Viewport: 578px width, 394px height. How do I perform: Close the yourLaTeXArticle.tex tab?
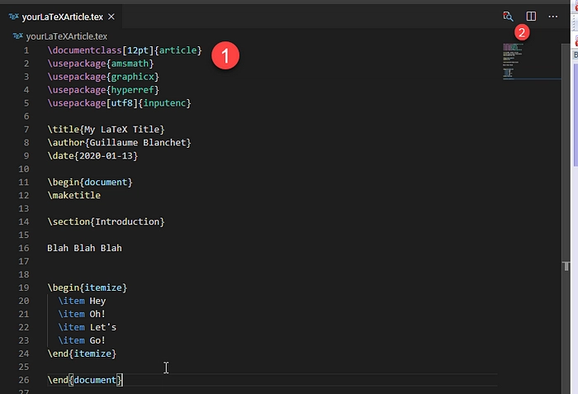(111, 17)
